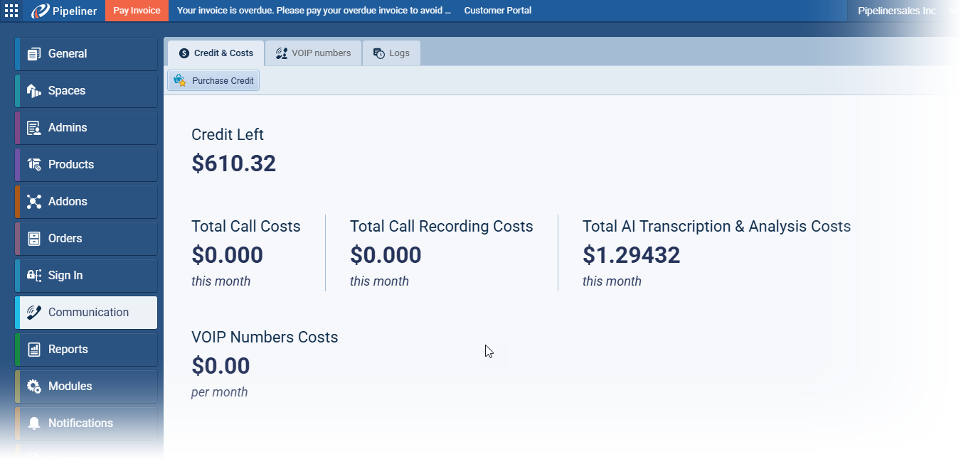
Task: Click the Spaces sidebar icon
Action: pos(33,91)
